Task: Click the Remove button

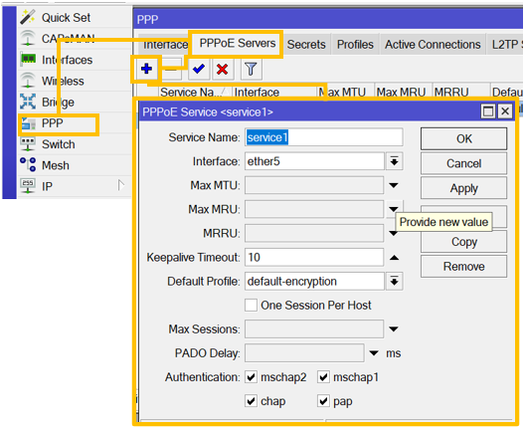Action: [x=463, y=267]
